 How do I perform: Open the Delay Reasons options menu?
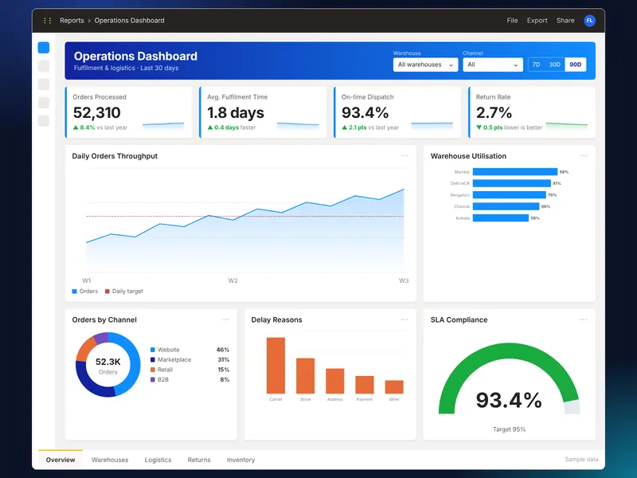(x=404, y=319)
